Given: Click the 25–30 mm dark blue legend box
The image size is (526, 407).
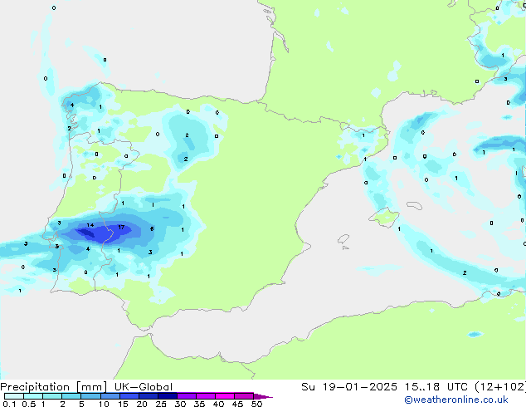Looking at the screenshot, I should [168, 396].
